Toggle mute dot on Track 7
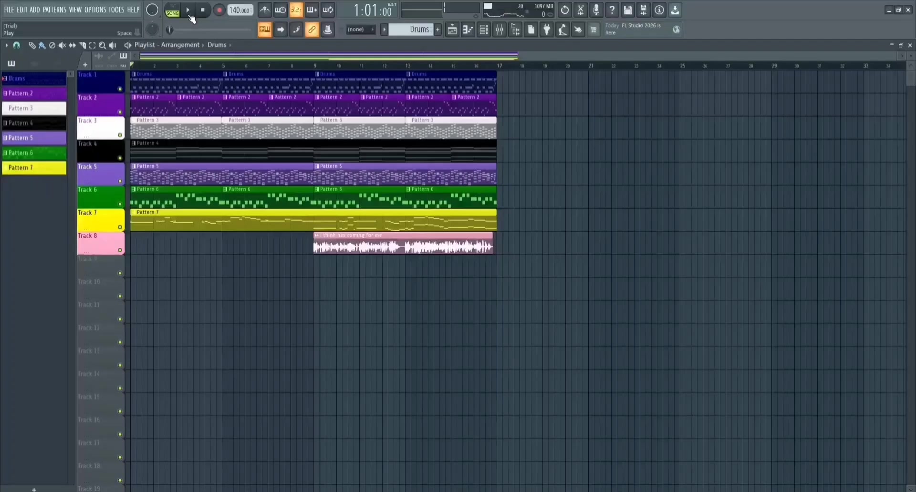The image size is (916, 492). 120,227
